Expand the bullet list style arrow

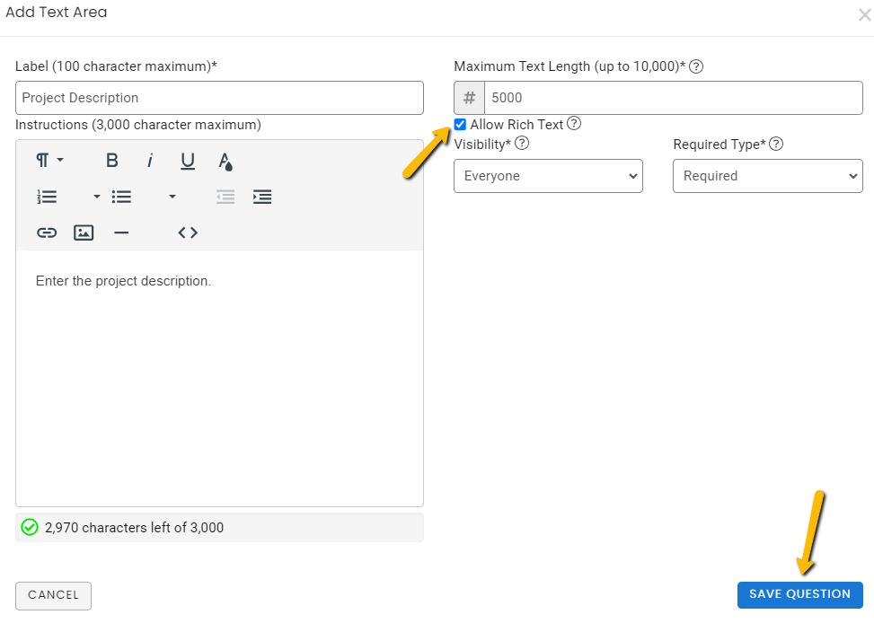(172, 197)
